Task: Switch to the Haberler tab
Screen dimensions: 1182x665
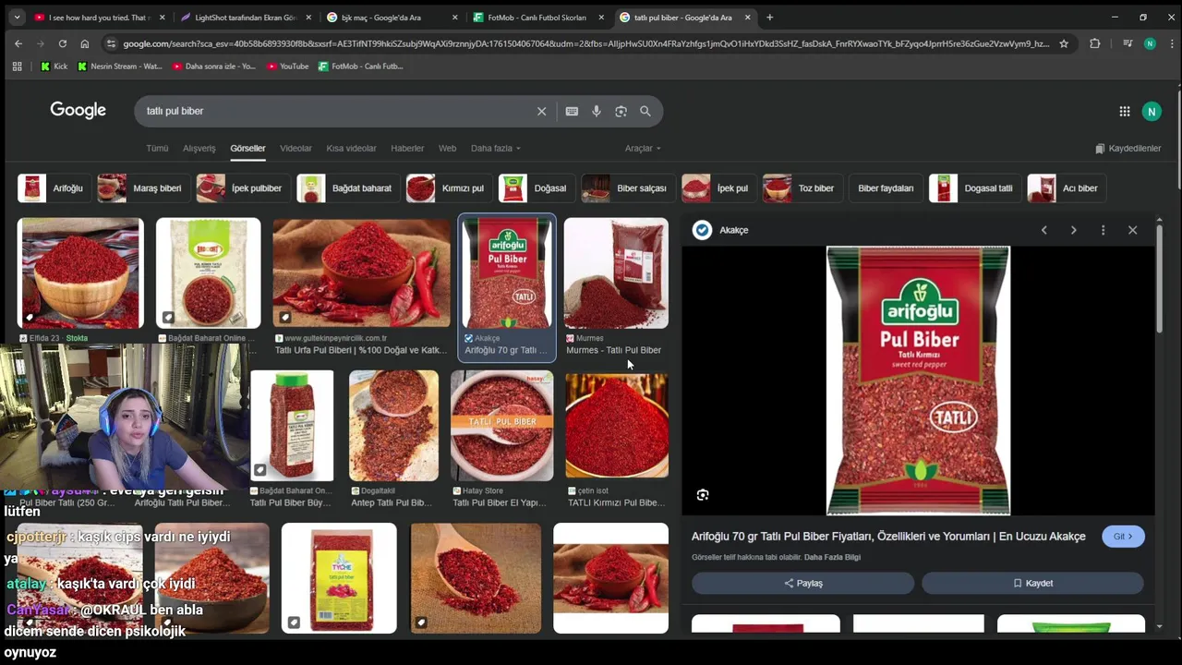Action: [x=407, y=149]
